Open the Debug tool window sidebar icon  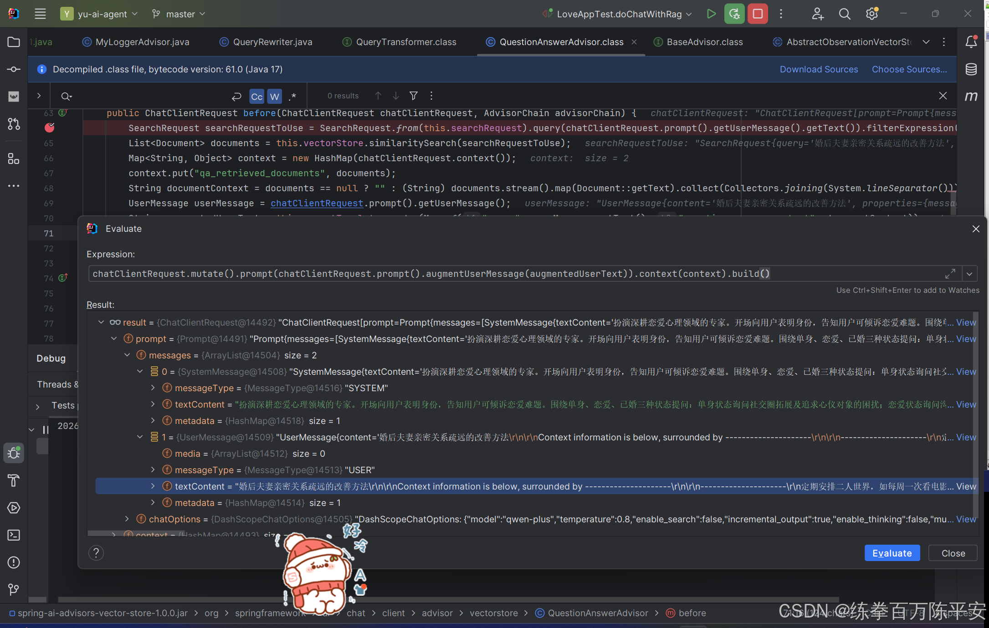(14, 453)
